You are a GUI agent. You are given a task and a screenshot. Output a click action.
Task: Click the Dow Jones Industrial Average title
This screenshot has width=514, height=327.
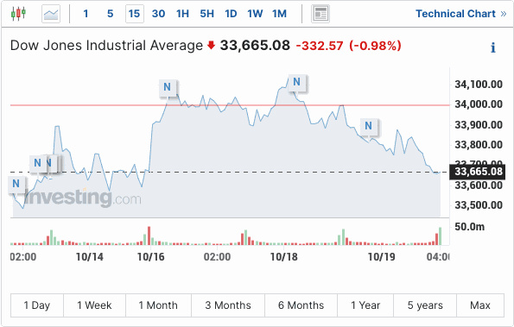[106, 46]
